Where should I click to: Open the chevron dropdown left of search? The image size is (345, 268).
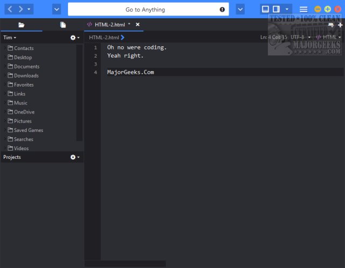coord(57,9)
